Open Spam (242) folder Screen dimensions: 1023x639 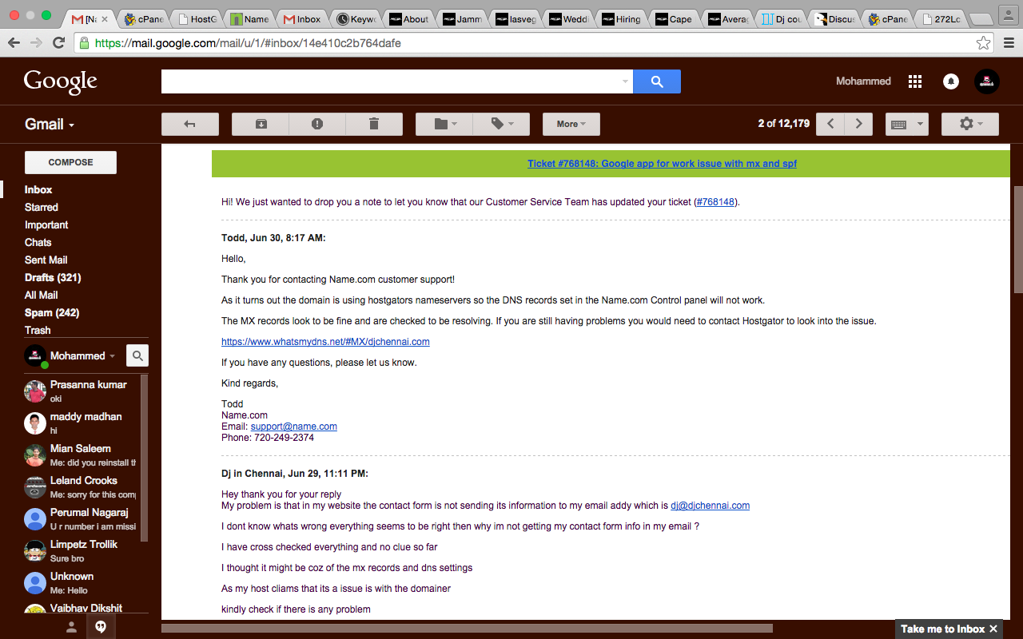coord(52,312)
